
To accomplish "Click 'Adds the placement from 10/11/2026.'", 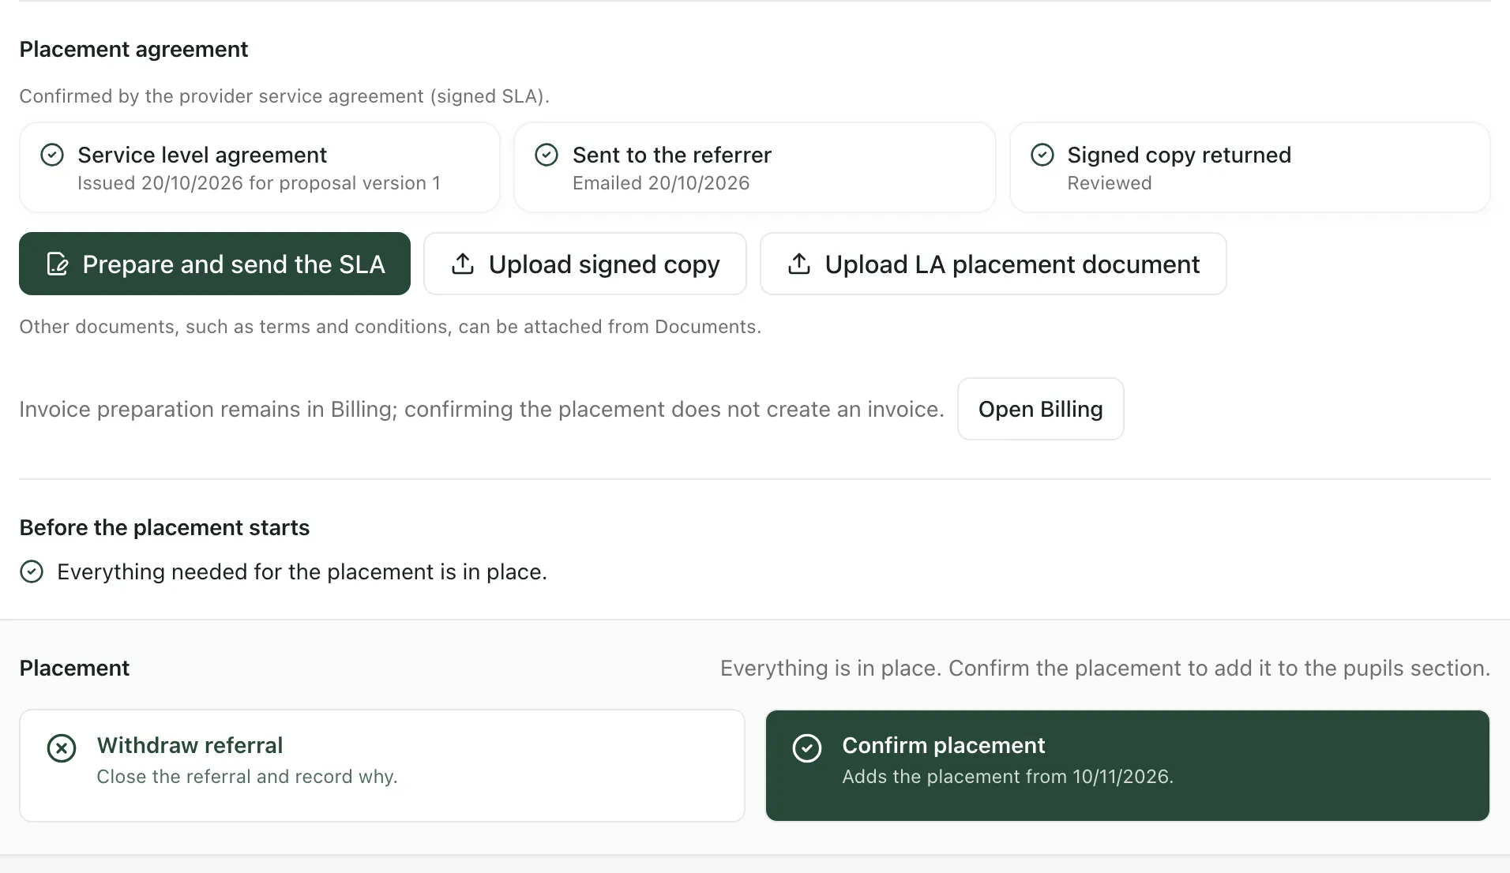I will pos(1008,777).
